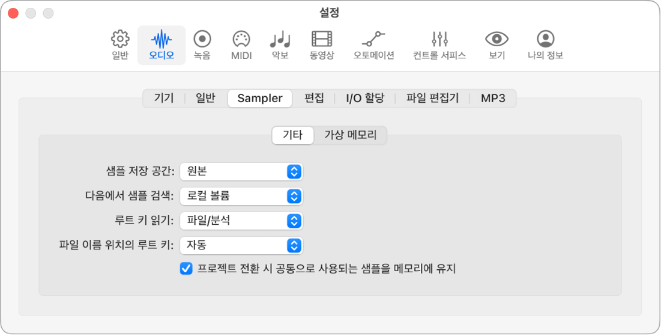Open the 악보 music notes icon
Screen dimensions: 661x336
point(280,40)
